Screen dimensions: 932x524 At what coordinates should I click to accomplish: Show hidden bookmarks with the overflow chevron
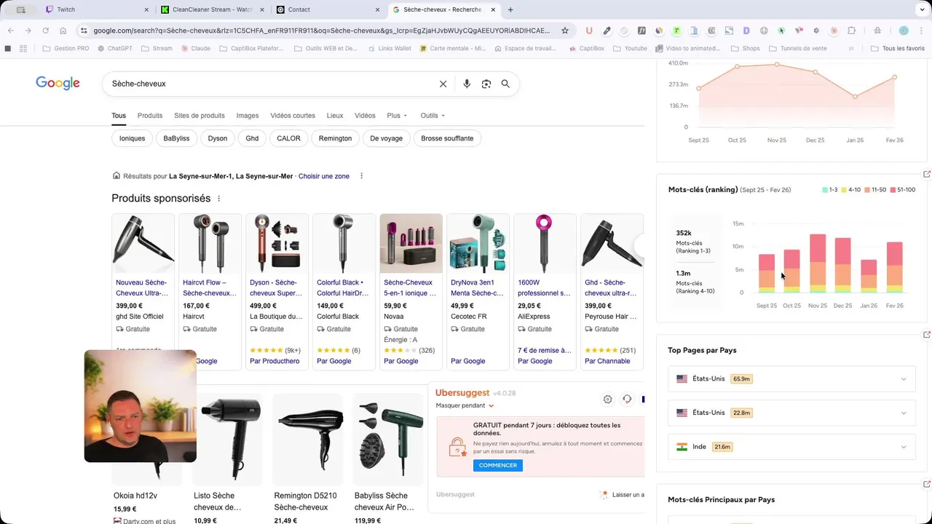point(851,49)
